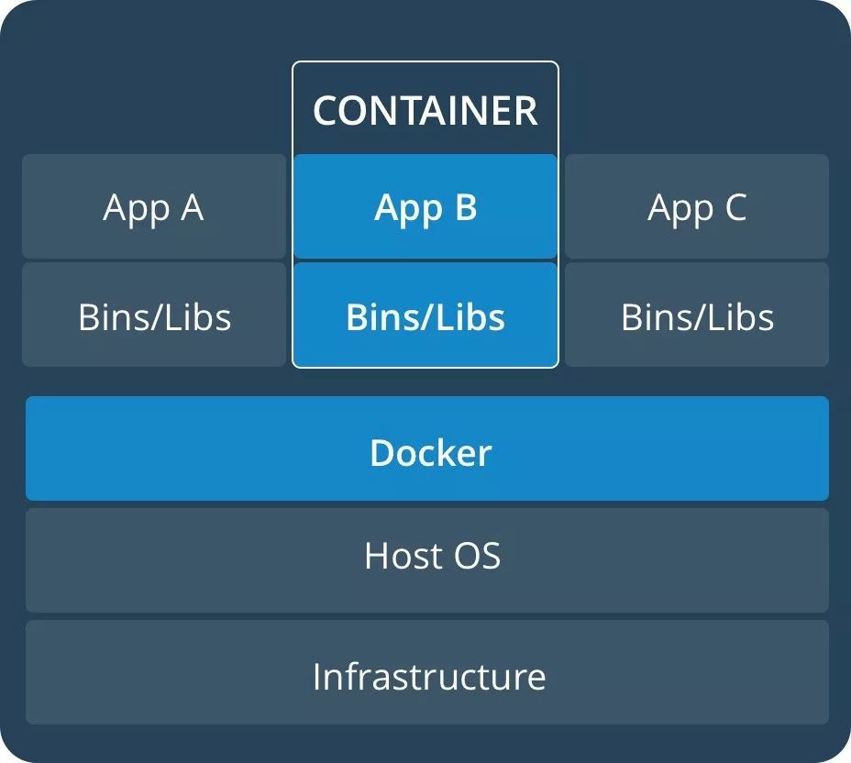Select the App C block
This screenshot has width=851, height=763.
[x=697, y=206]
